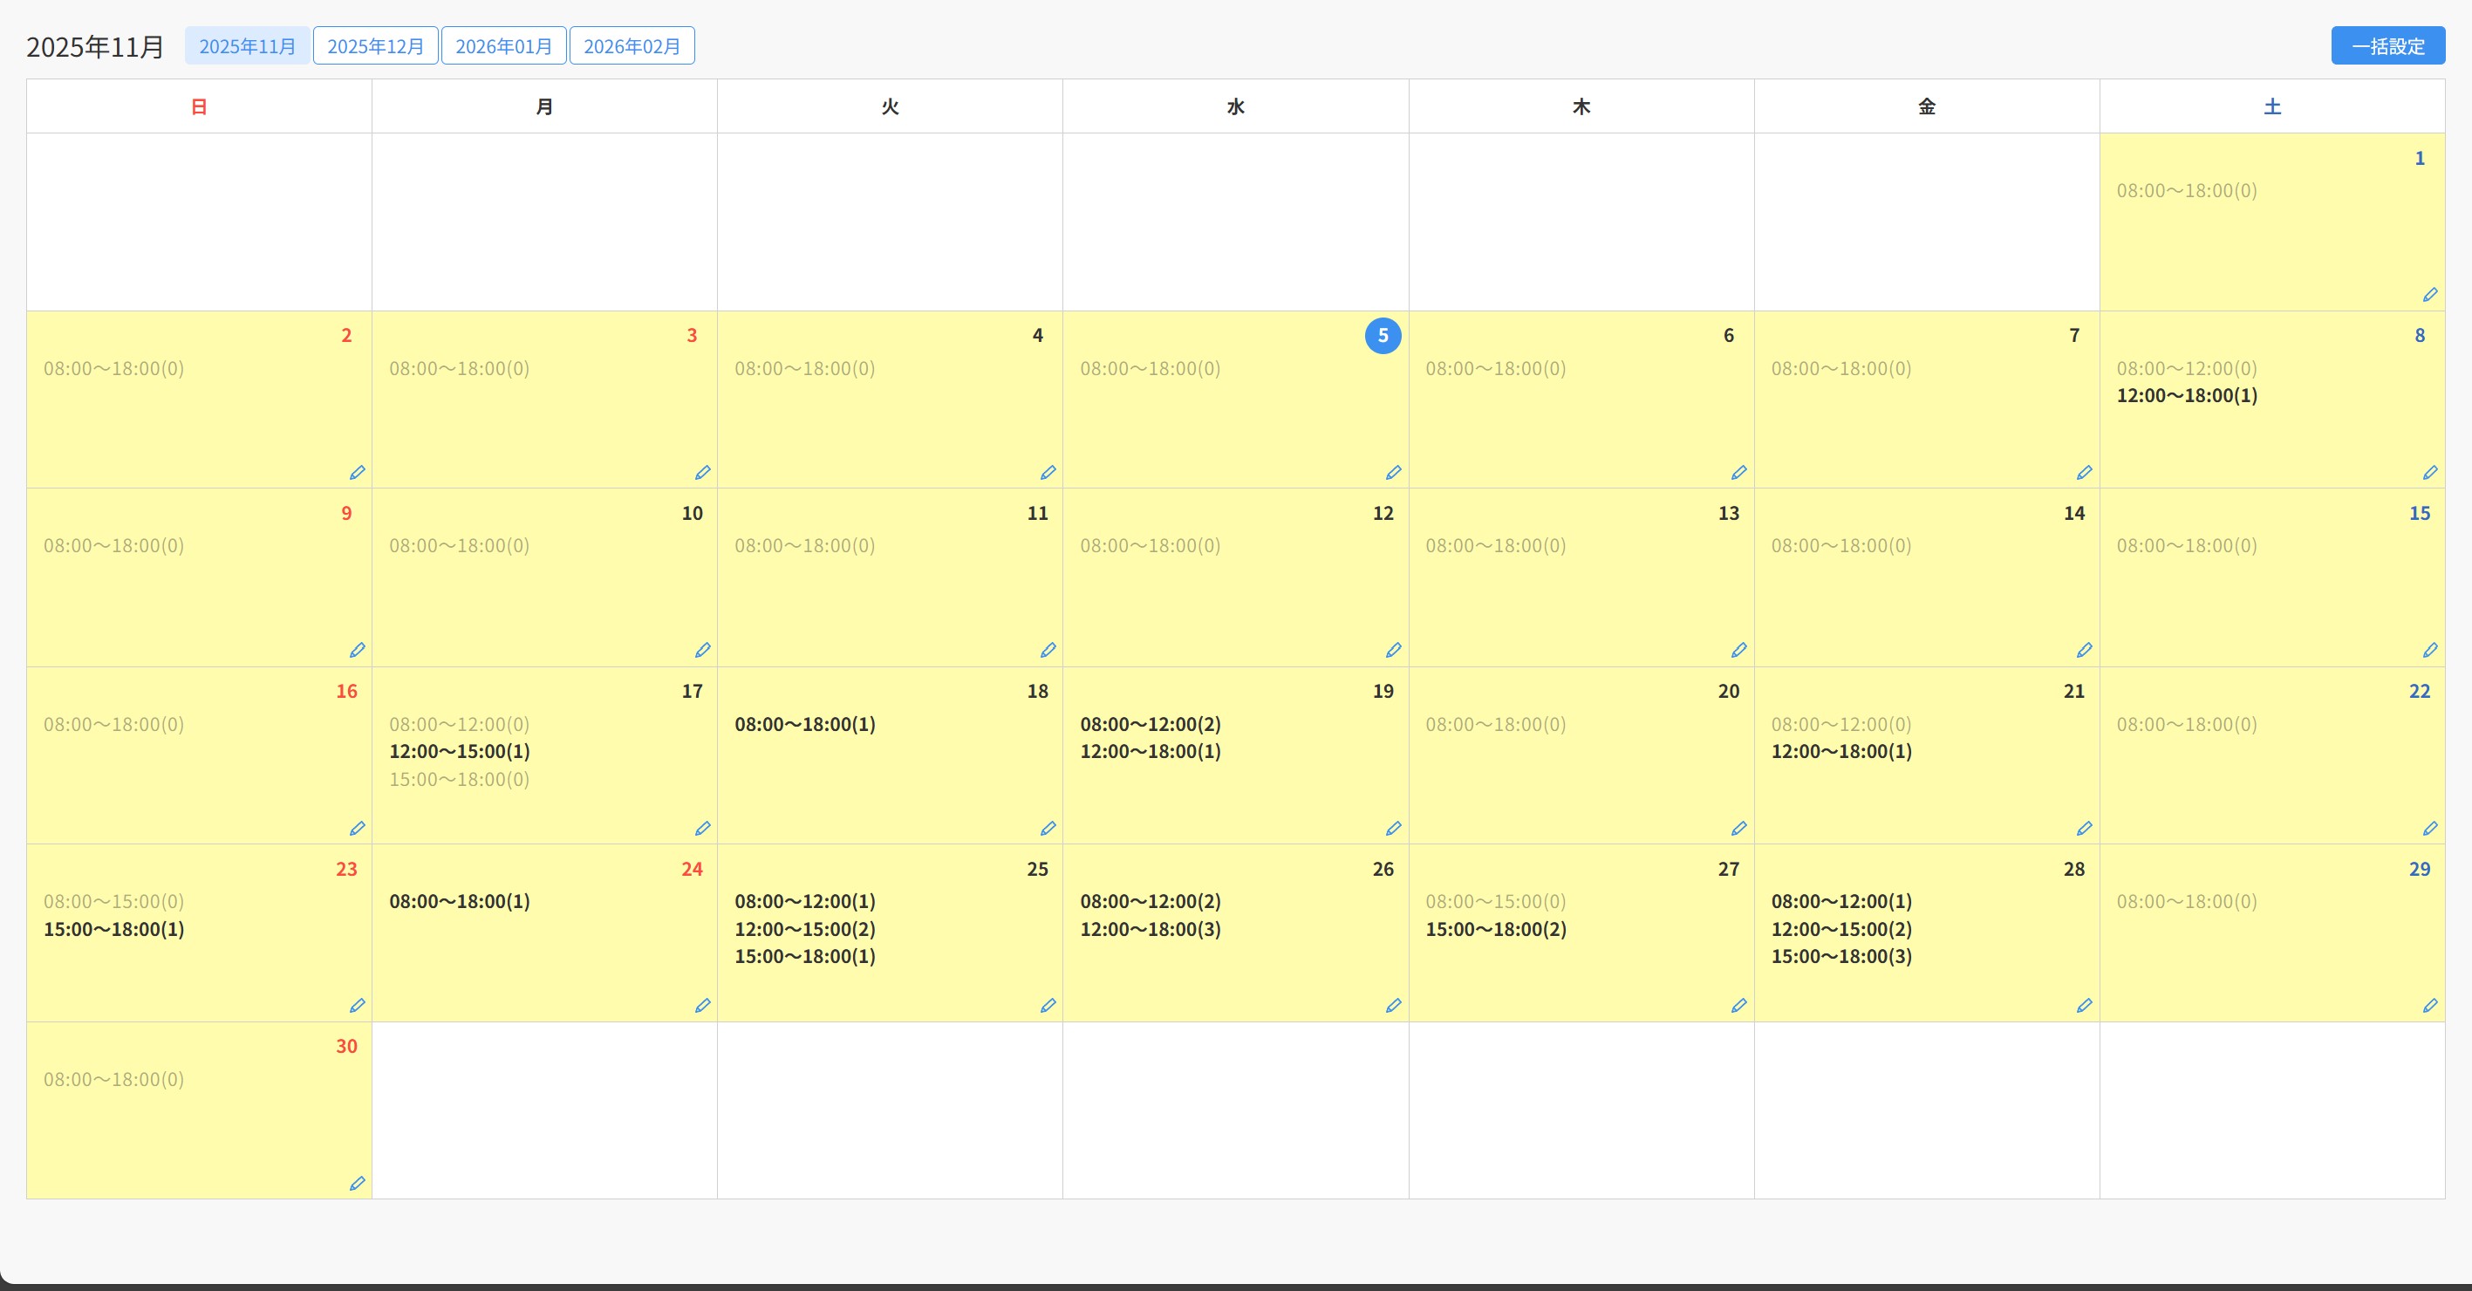Switch to the 2025年12月 tab
The width and height of the screenshot is (2472, 1291).
pyautogui.click(x=375, y=46)
